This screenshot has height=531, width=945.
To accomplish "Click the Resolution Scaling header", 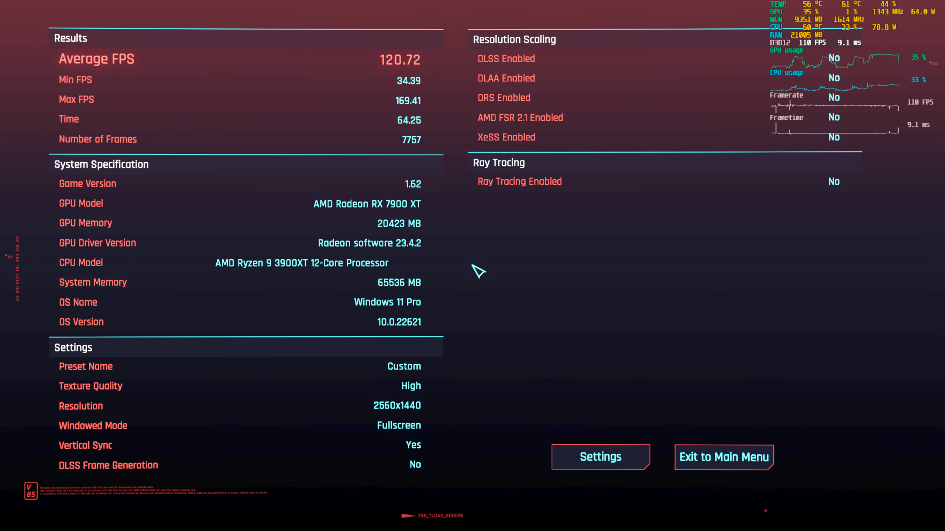I will [x=514, y=39].
